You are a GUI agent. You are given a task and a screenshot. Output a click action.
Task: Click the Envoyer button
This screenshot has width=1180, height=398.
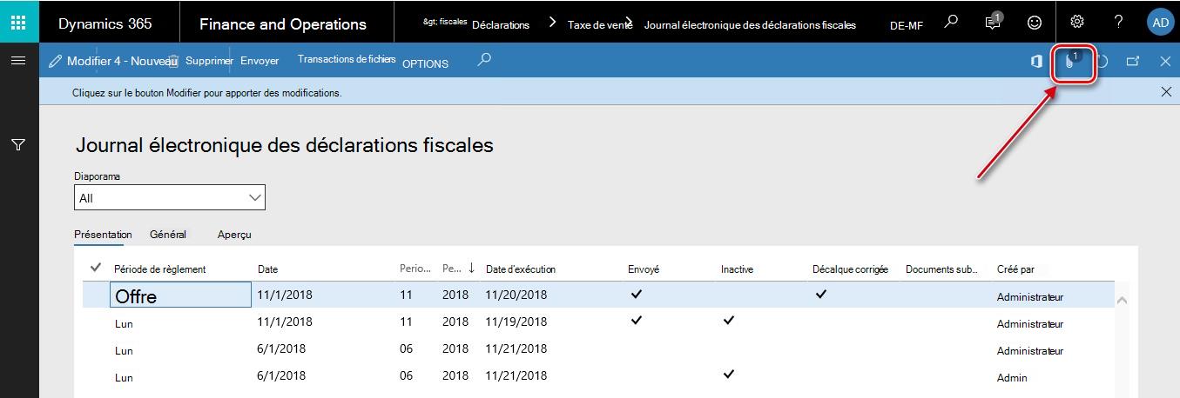tap(260, 61)
